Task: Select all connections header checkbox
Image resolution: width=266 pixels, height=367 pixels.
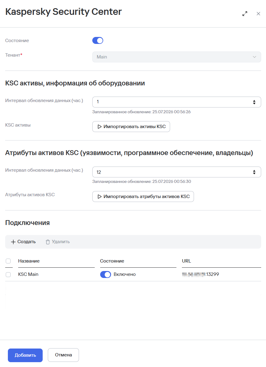Action: coord(8,261)
